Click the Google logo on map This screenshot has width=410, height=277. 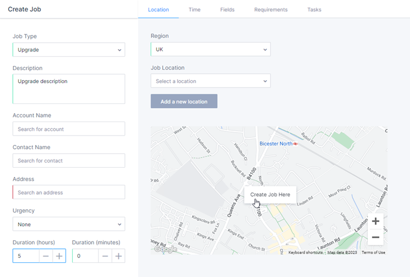[x=165, y=250]
